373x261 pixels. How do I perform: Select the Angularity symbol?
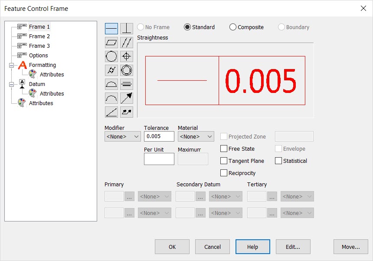tap(111, 112)
